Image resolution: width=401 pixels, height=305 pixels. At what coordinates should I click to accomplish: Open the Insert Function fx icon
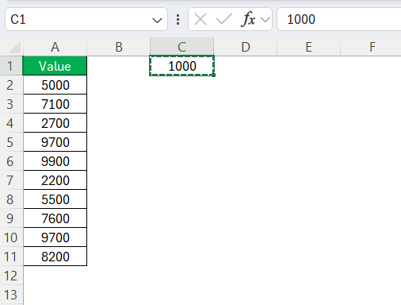248,19
